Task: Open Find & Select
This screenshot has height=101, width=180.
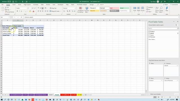Action: (x=161, y=10)
